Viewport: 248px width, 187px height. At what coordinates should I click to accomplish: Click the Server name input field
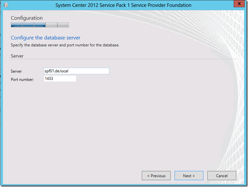[76, 71]
